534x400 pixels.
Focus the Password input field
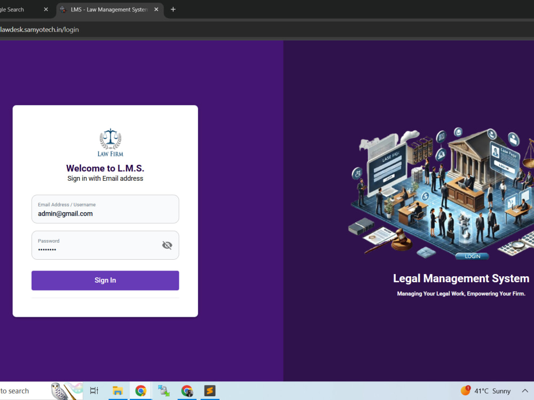point(105,245)
